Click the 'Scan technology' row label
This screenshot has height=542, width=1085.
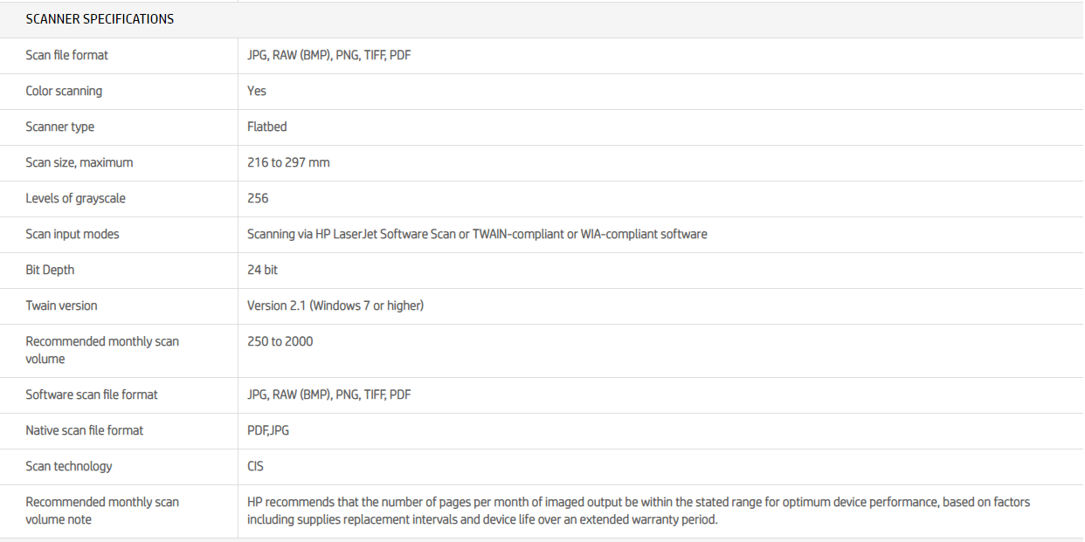coord(69,466)
